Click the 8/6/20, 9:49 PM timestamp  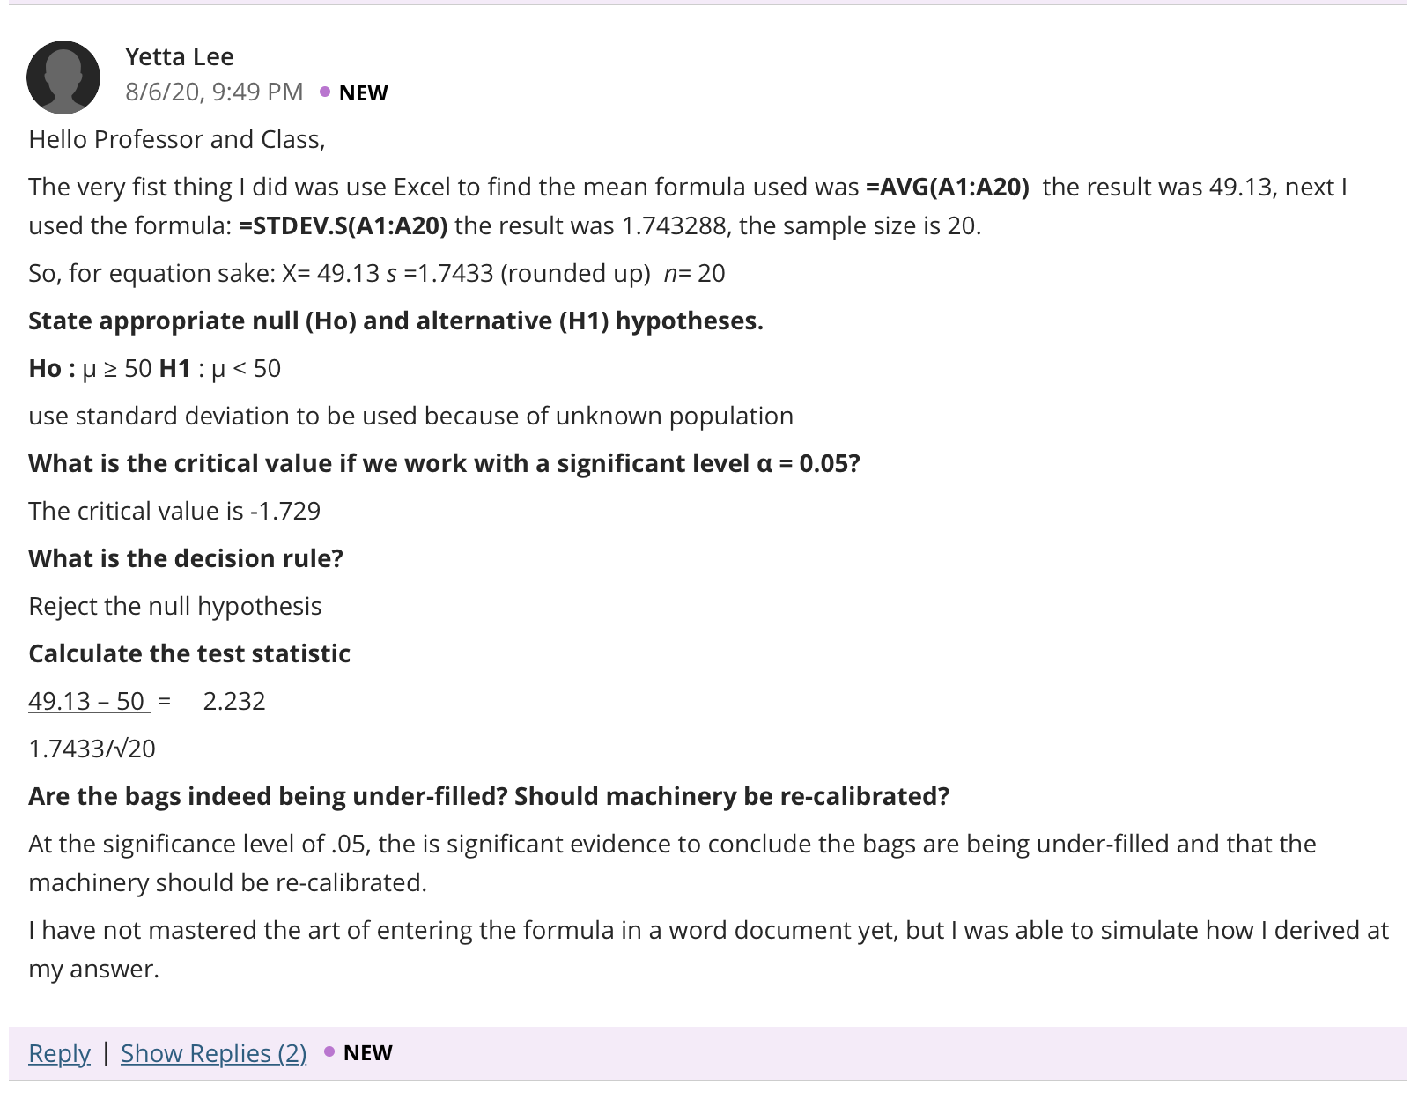coord(214,92)
